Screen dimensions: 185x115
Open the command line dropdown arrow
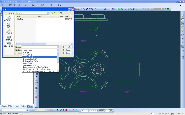[x=27, y=110]
